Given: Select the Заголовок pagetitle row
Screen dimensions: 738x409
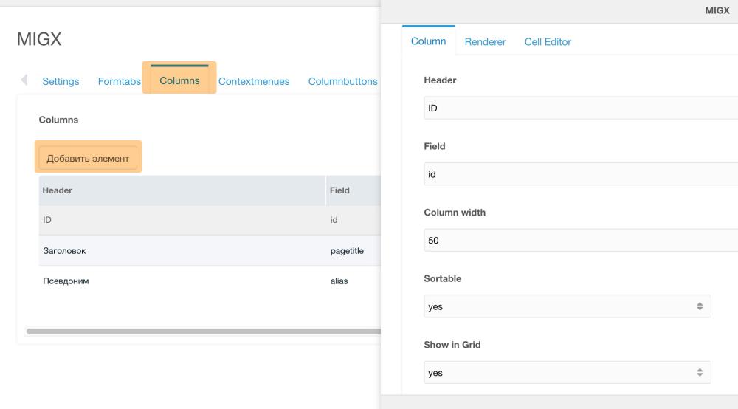Looking at the screenshot, I should pos(210,251).
